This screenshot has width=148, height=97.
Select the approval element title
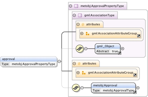tap(8, 59)
